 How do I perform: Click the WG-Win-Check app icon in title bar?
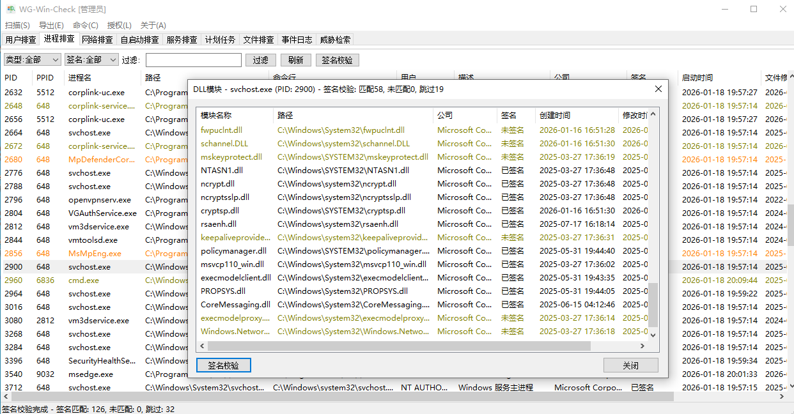point(11,9)
